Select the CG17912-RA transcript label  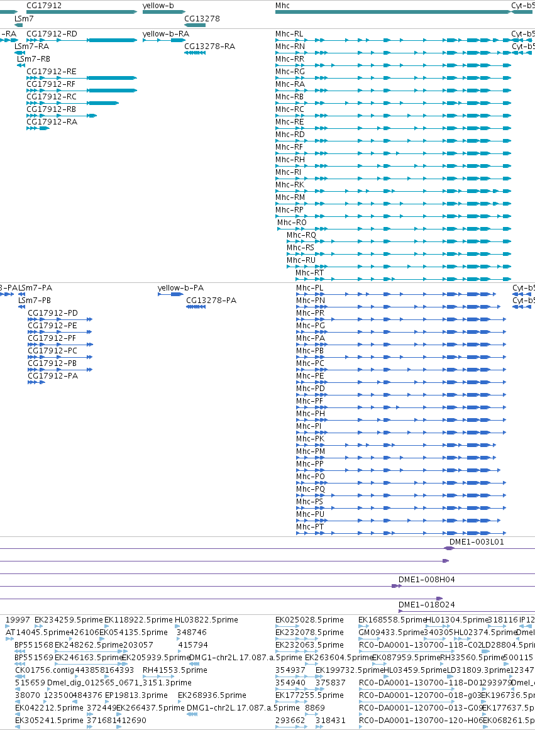pos(52,122)
